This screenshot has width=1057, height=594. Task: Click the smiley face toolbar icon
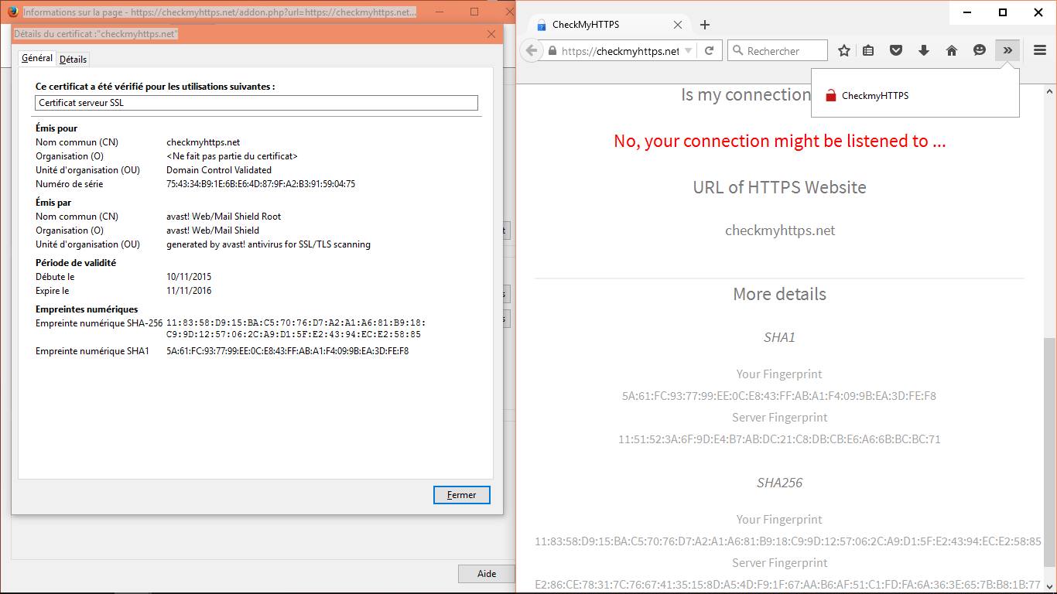pyautogui.click(x=980, y=50)
